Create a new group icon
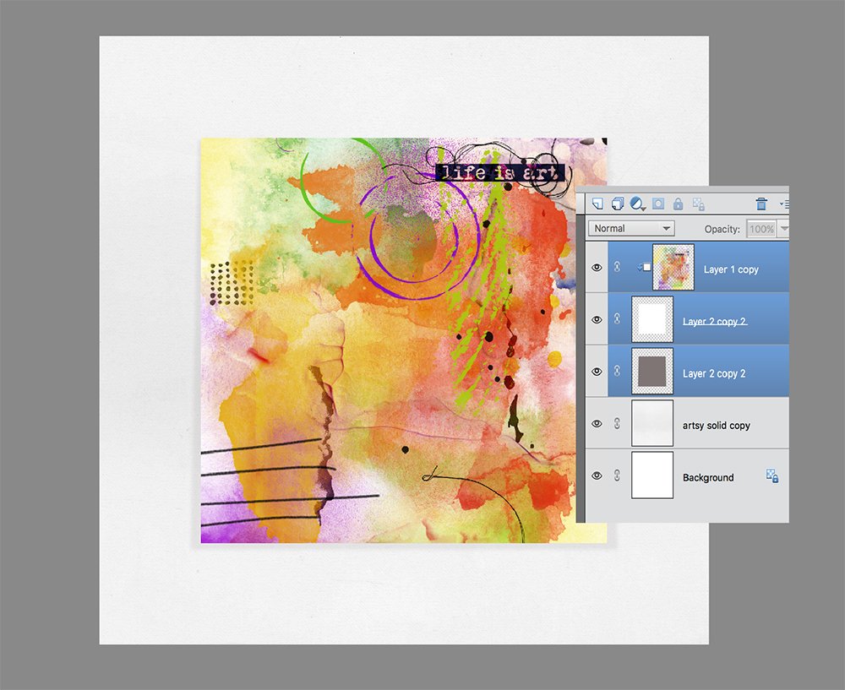Screen dimensions: 845x690 pos(617,204)
